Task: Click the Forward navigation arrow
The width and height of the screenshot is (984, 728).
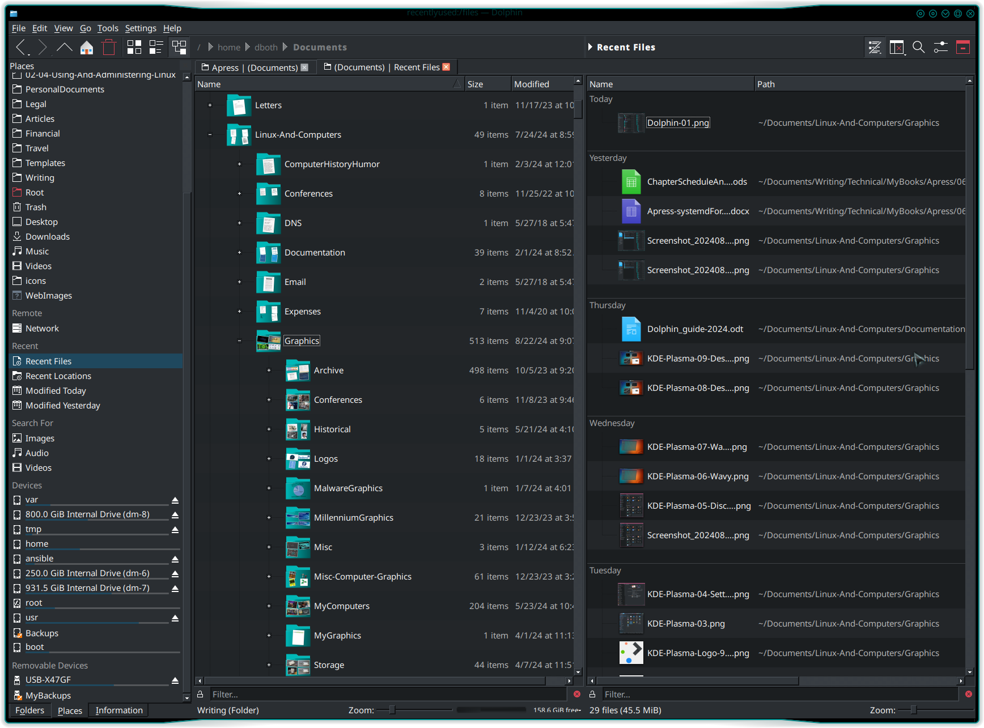Action: [x=43, y=48]
